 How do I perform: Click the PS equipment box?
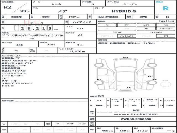(x=107, y=25)
